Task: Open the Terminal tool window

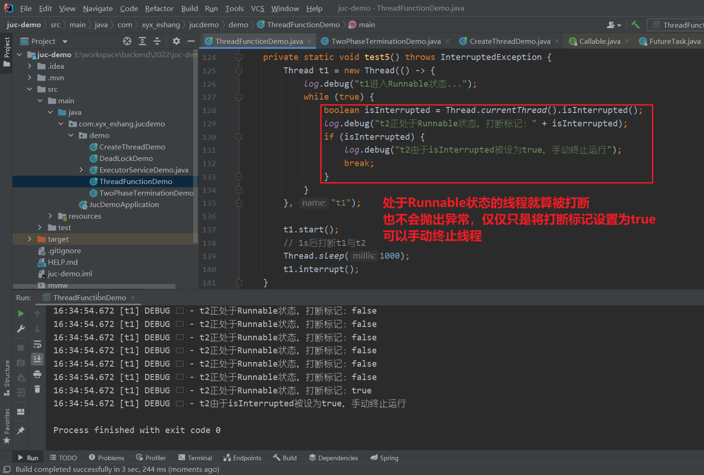Action: (195, 458)
